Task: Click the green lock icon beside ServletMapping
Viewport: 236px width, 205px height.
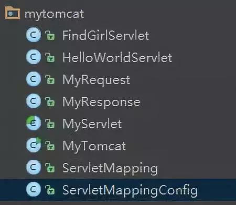Action: click(x=50, y=168)
